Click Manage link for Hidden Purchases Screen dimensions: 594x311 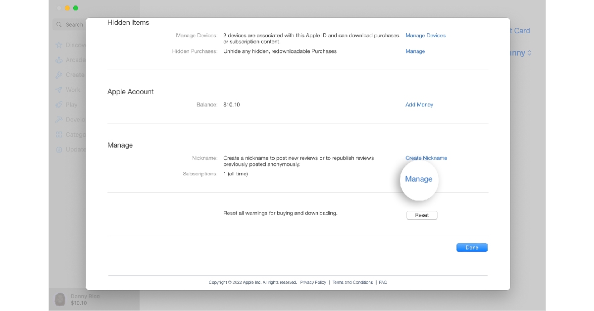tap(415, 52)
